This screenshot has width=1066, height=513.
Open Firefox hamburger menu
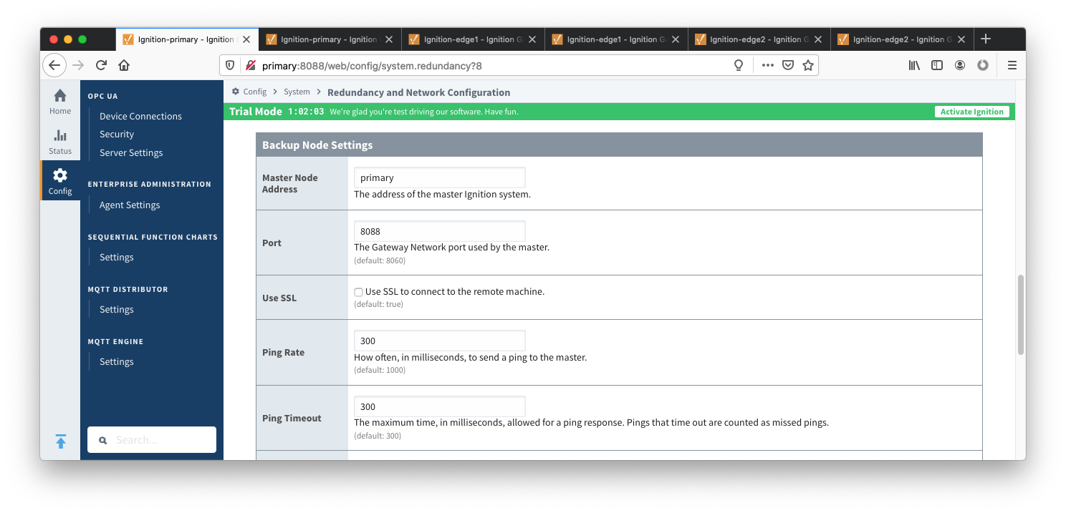pos(1012,65)
